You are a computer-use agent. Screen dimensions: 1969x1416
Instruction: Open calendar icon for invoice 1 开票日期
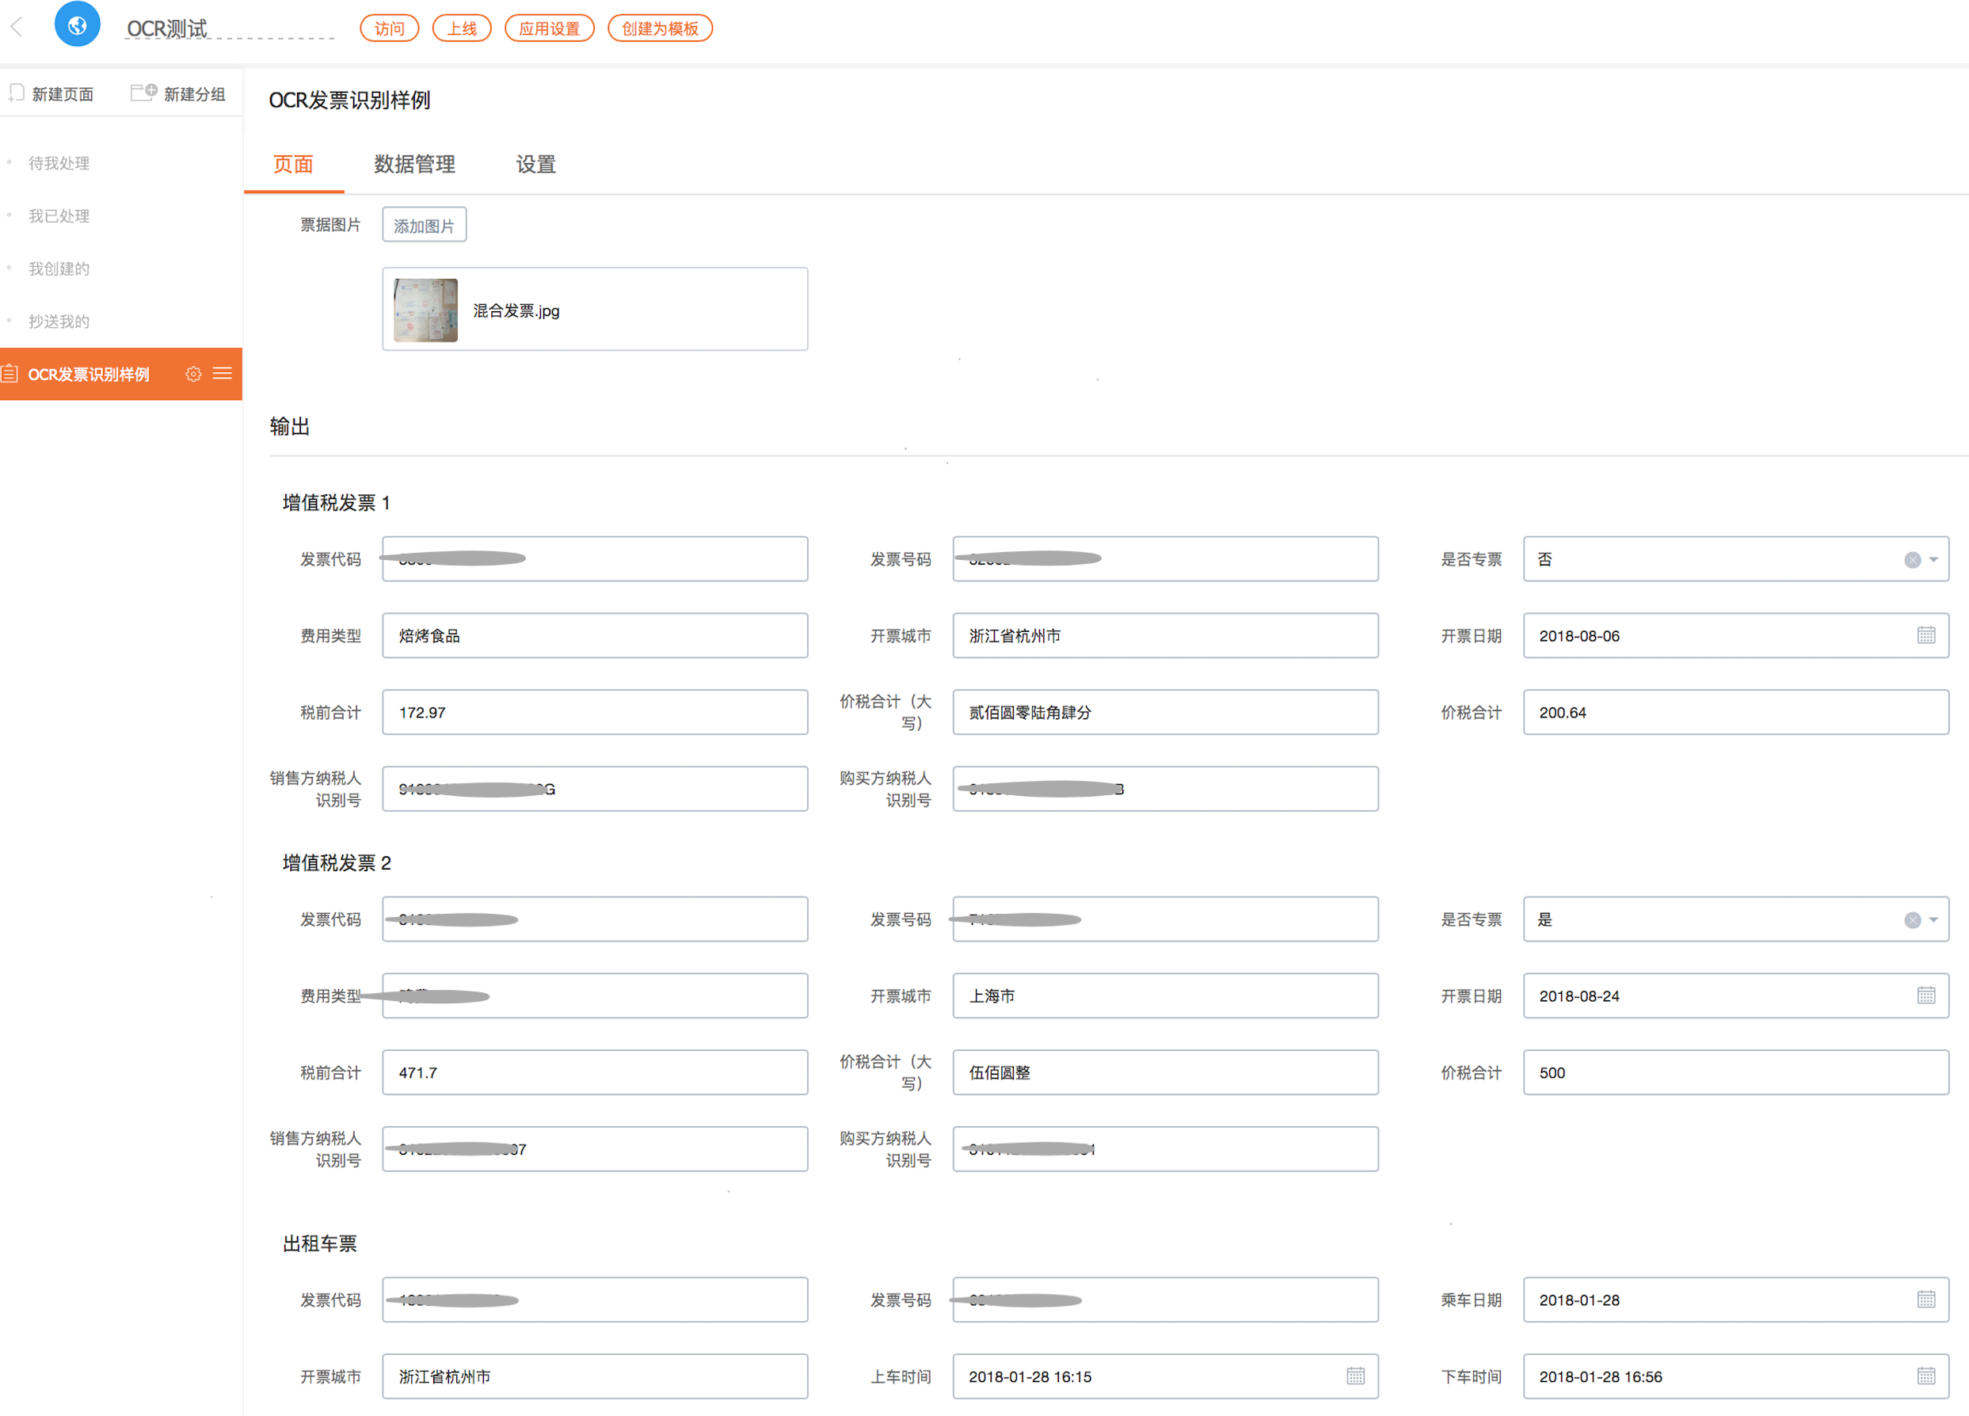coord(1925,635)
